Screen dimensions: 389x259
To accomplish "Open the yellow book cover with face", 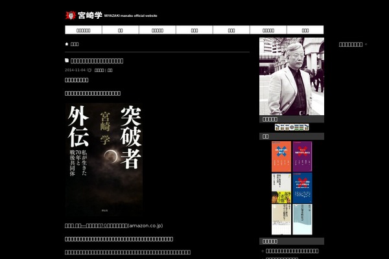I will tap(281, 188).
